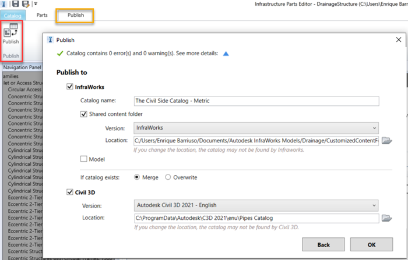Uncheck the InfraWorks publish checkbox
Image resolution: width=408 pixels, height=260 pixels.
tap(70, 87)
